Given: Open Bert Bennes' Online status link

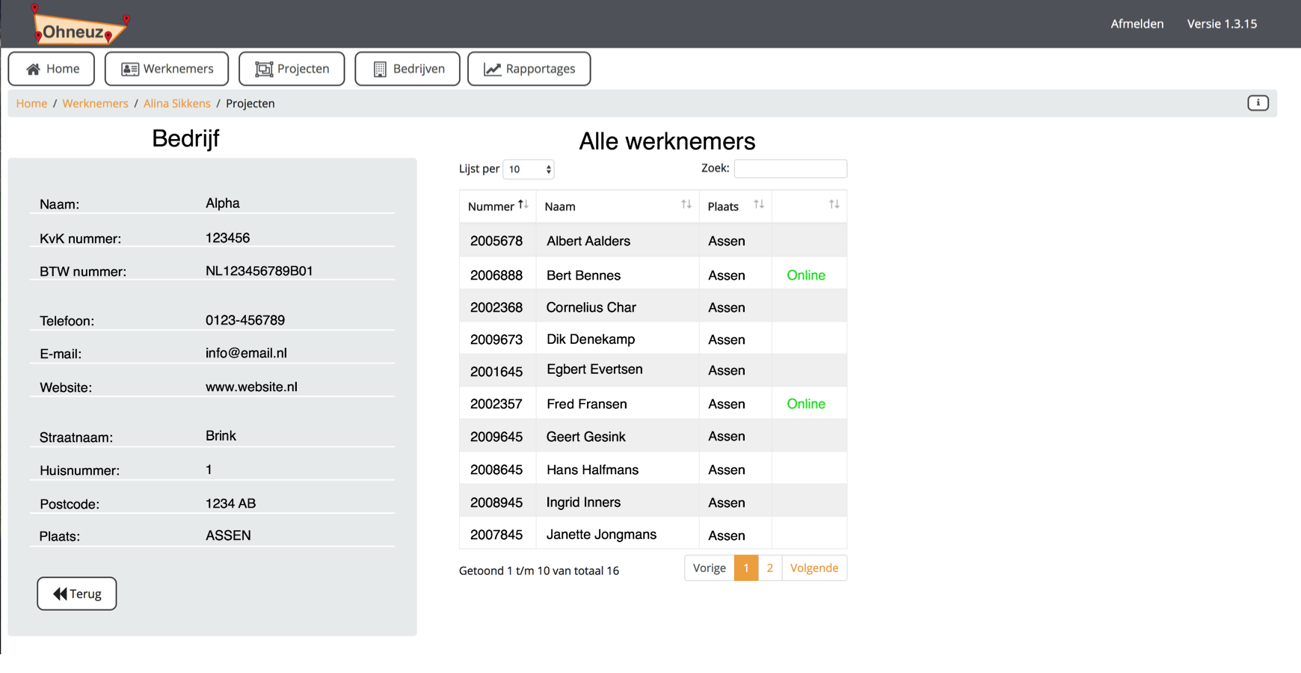Looking at the screenshot, I should (x=805, y=274).
